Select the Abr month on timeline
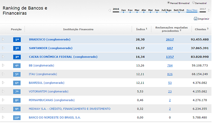This screenshot has width=213, height=126. 144,10
